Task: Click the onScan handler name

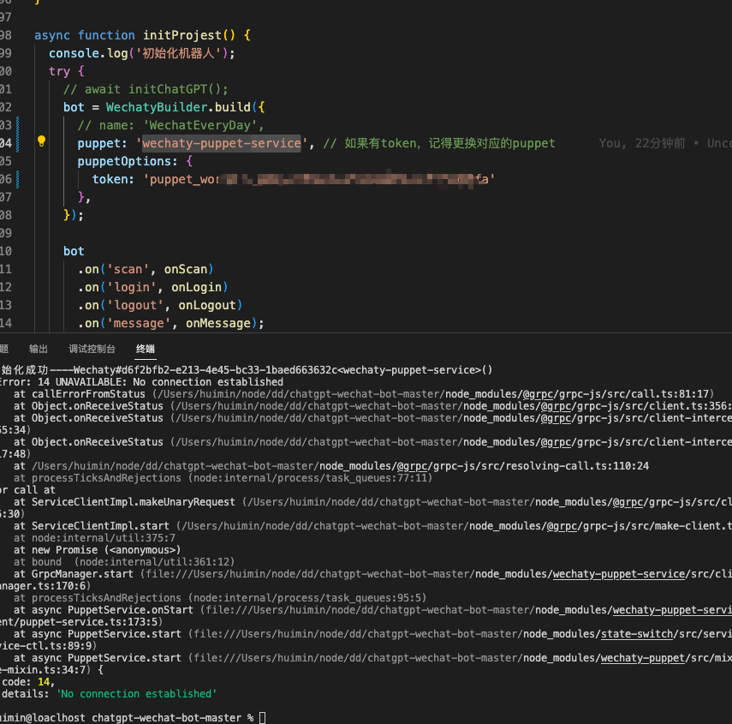Action: (185, 270)
